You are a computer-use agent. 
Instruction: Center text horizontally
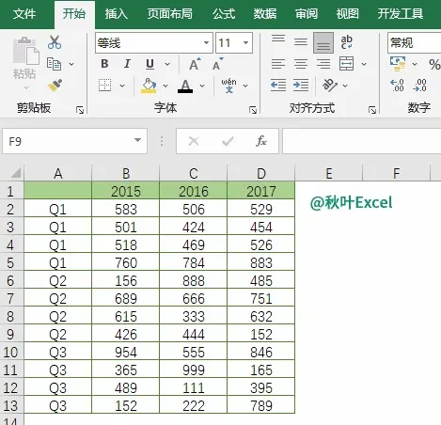tap(301, 64)
